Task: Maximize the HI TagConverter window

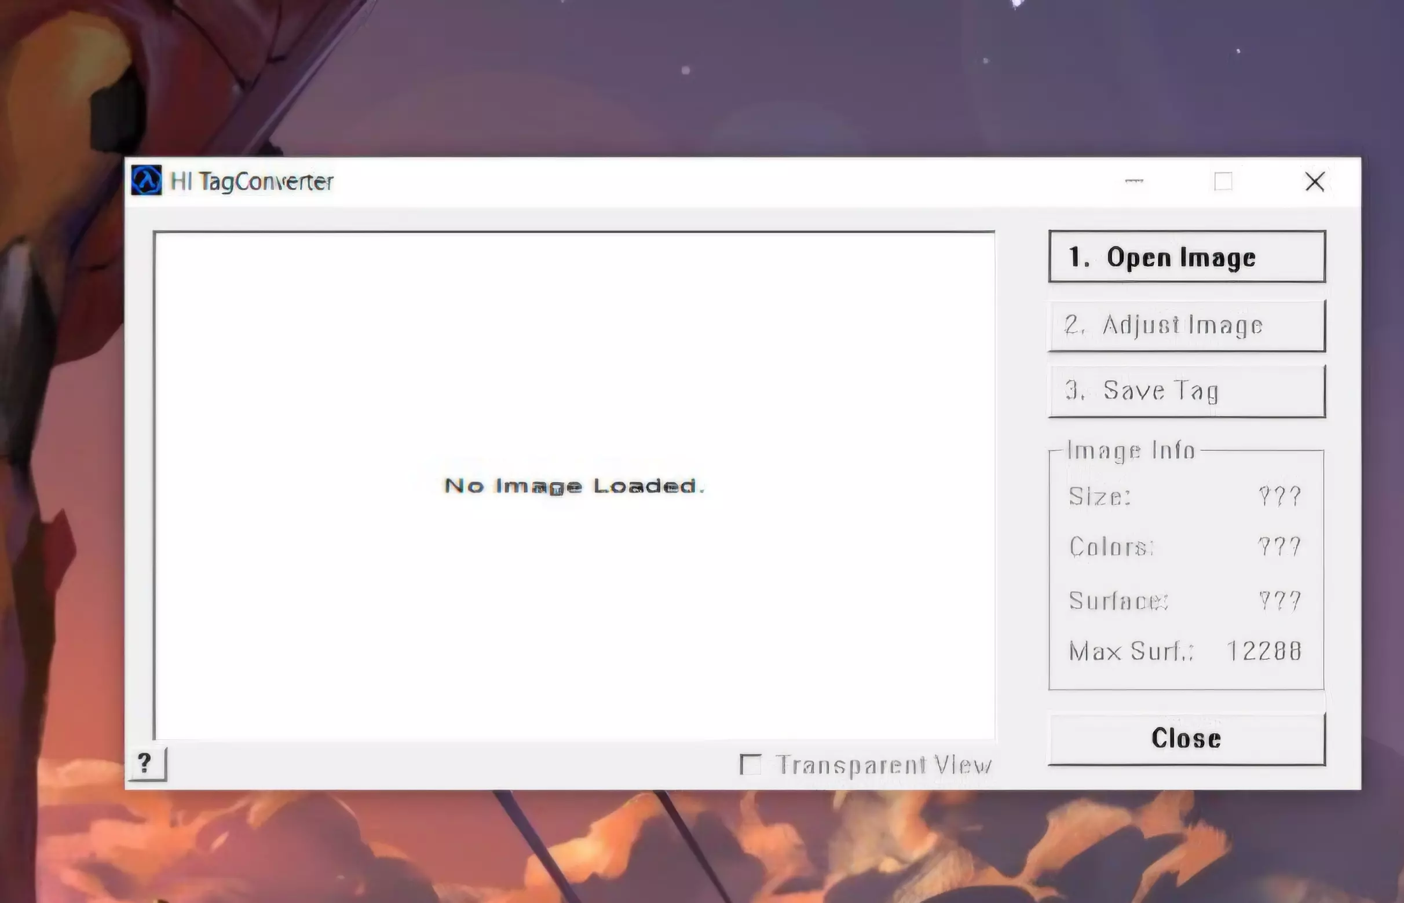Action: pyautogui.click(x=1223, y=182)
